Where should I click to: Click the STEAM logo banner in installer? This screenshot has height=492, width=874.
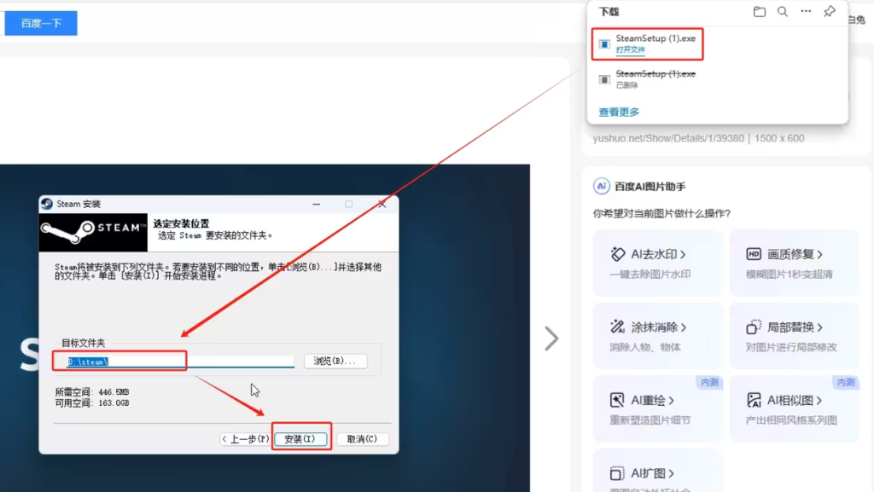pos(93,232)
